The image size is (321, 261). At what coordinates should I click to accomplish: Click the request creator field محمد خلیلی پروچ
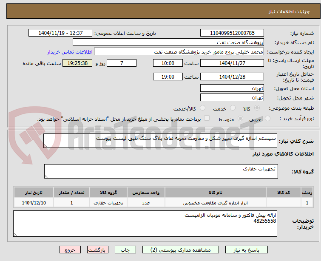tap(179, 52)
